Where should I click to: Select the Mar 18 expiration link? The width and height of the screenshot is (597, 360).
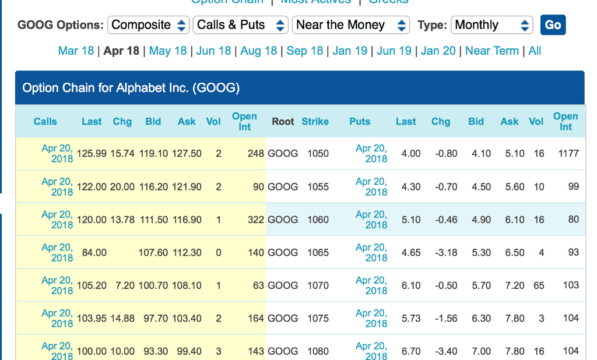tap(76, 51)
